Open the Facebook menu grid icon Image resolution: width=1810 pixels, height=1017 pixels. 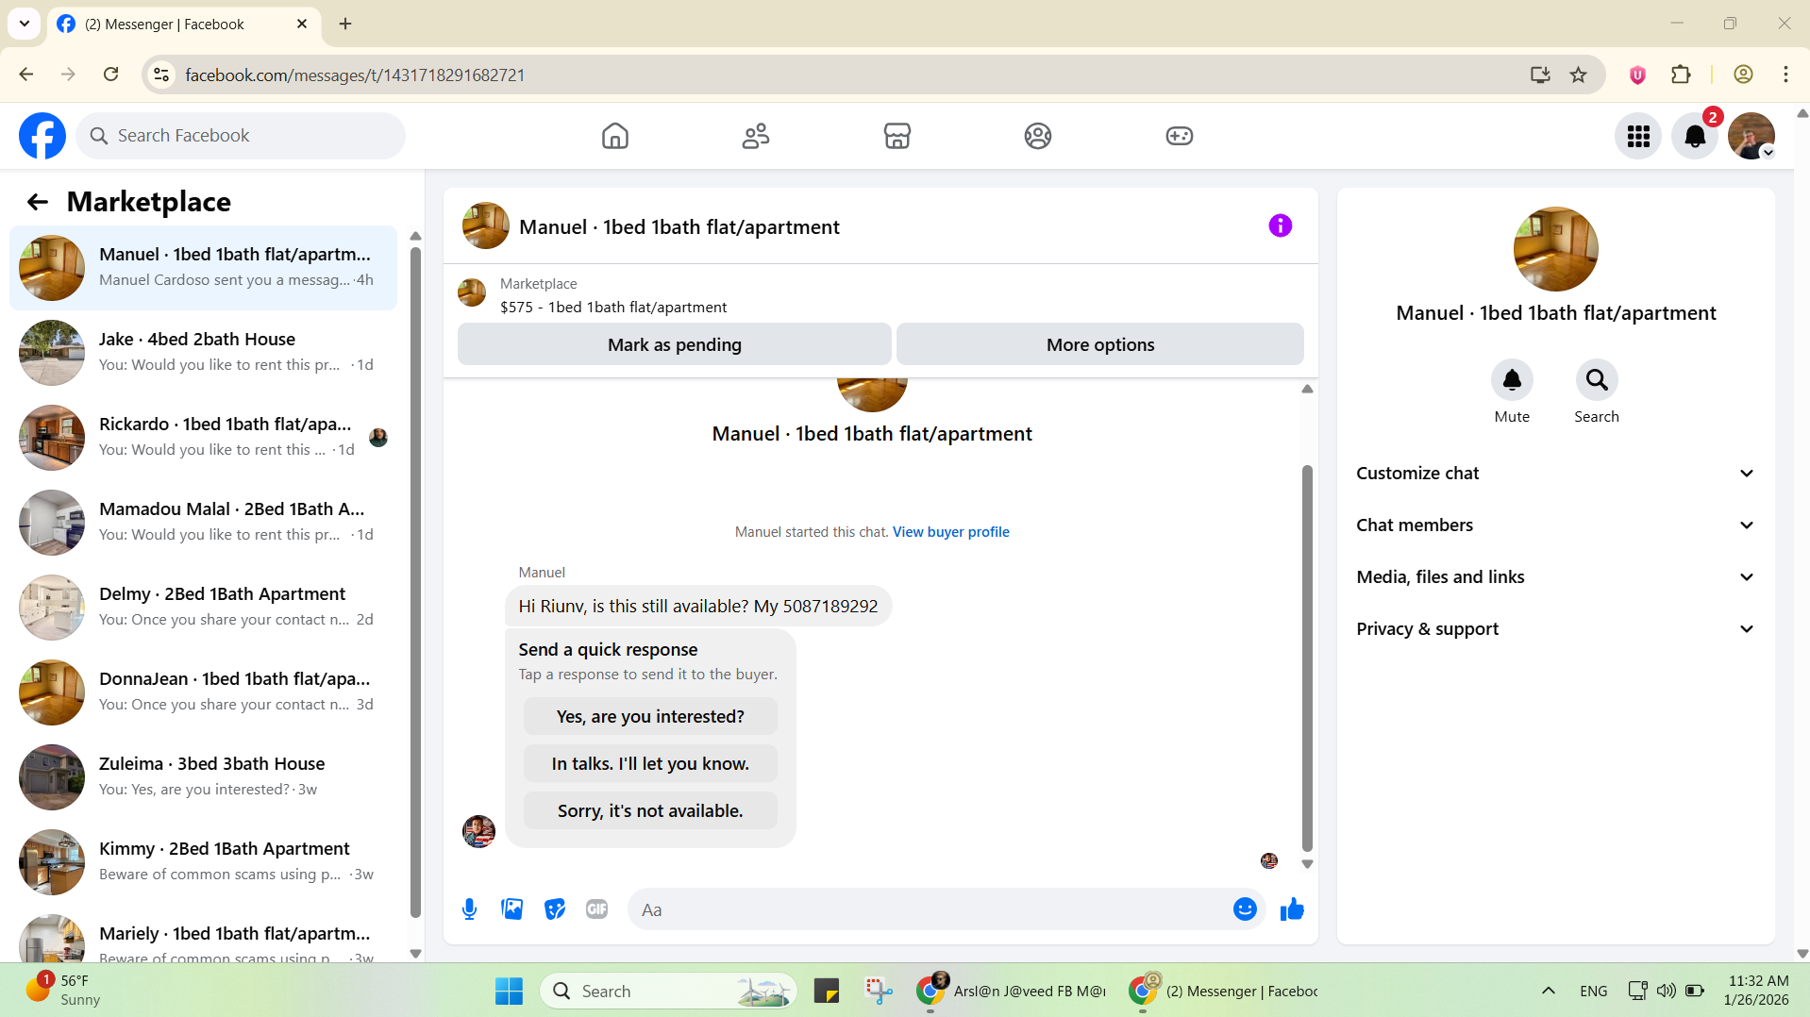pos(1638,137)
